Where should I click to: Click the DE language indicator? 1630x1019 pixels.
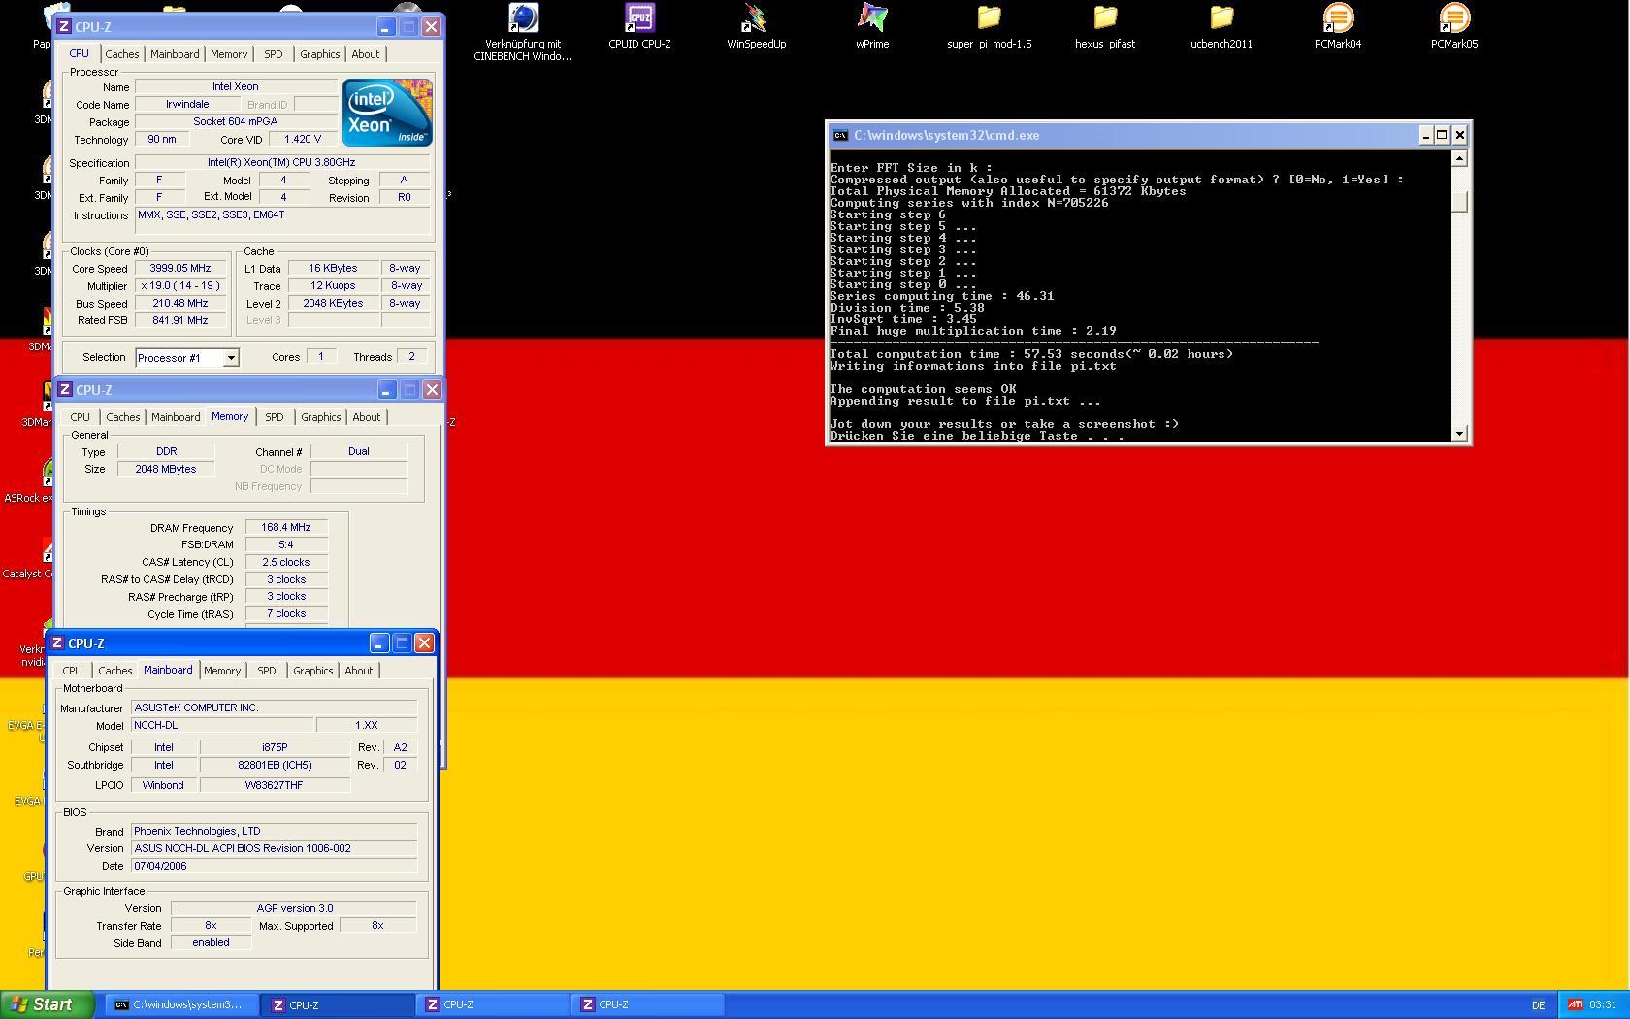[1539, 1005]
